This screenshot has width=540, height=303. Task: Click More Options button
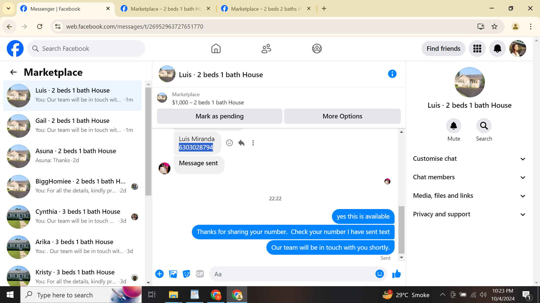pyautogui.click(x=342, y=116)
